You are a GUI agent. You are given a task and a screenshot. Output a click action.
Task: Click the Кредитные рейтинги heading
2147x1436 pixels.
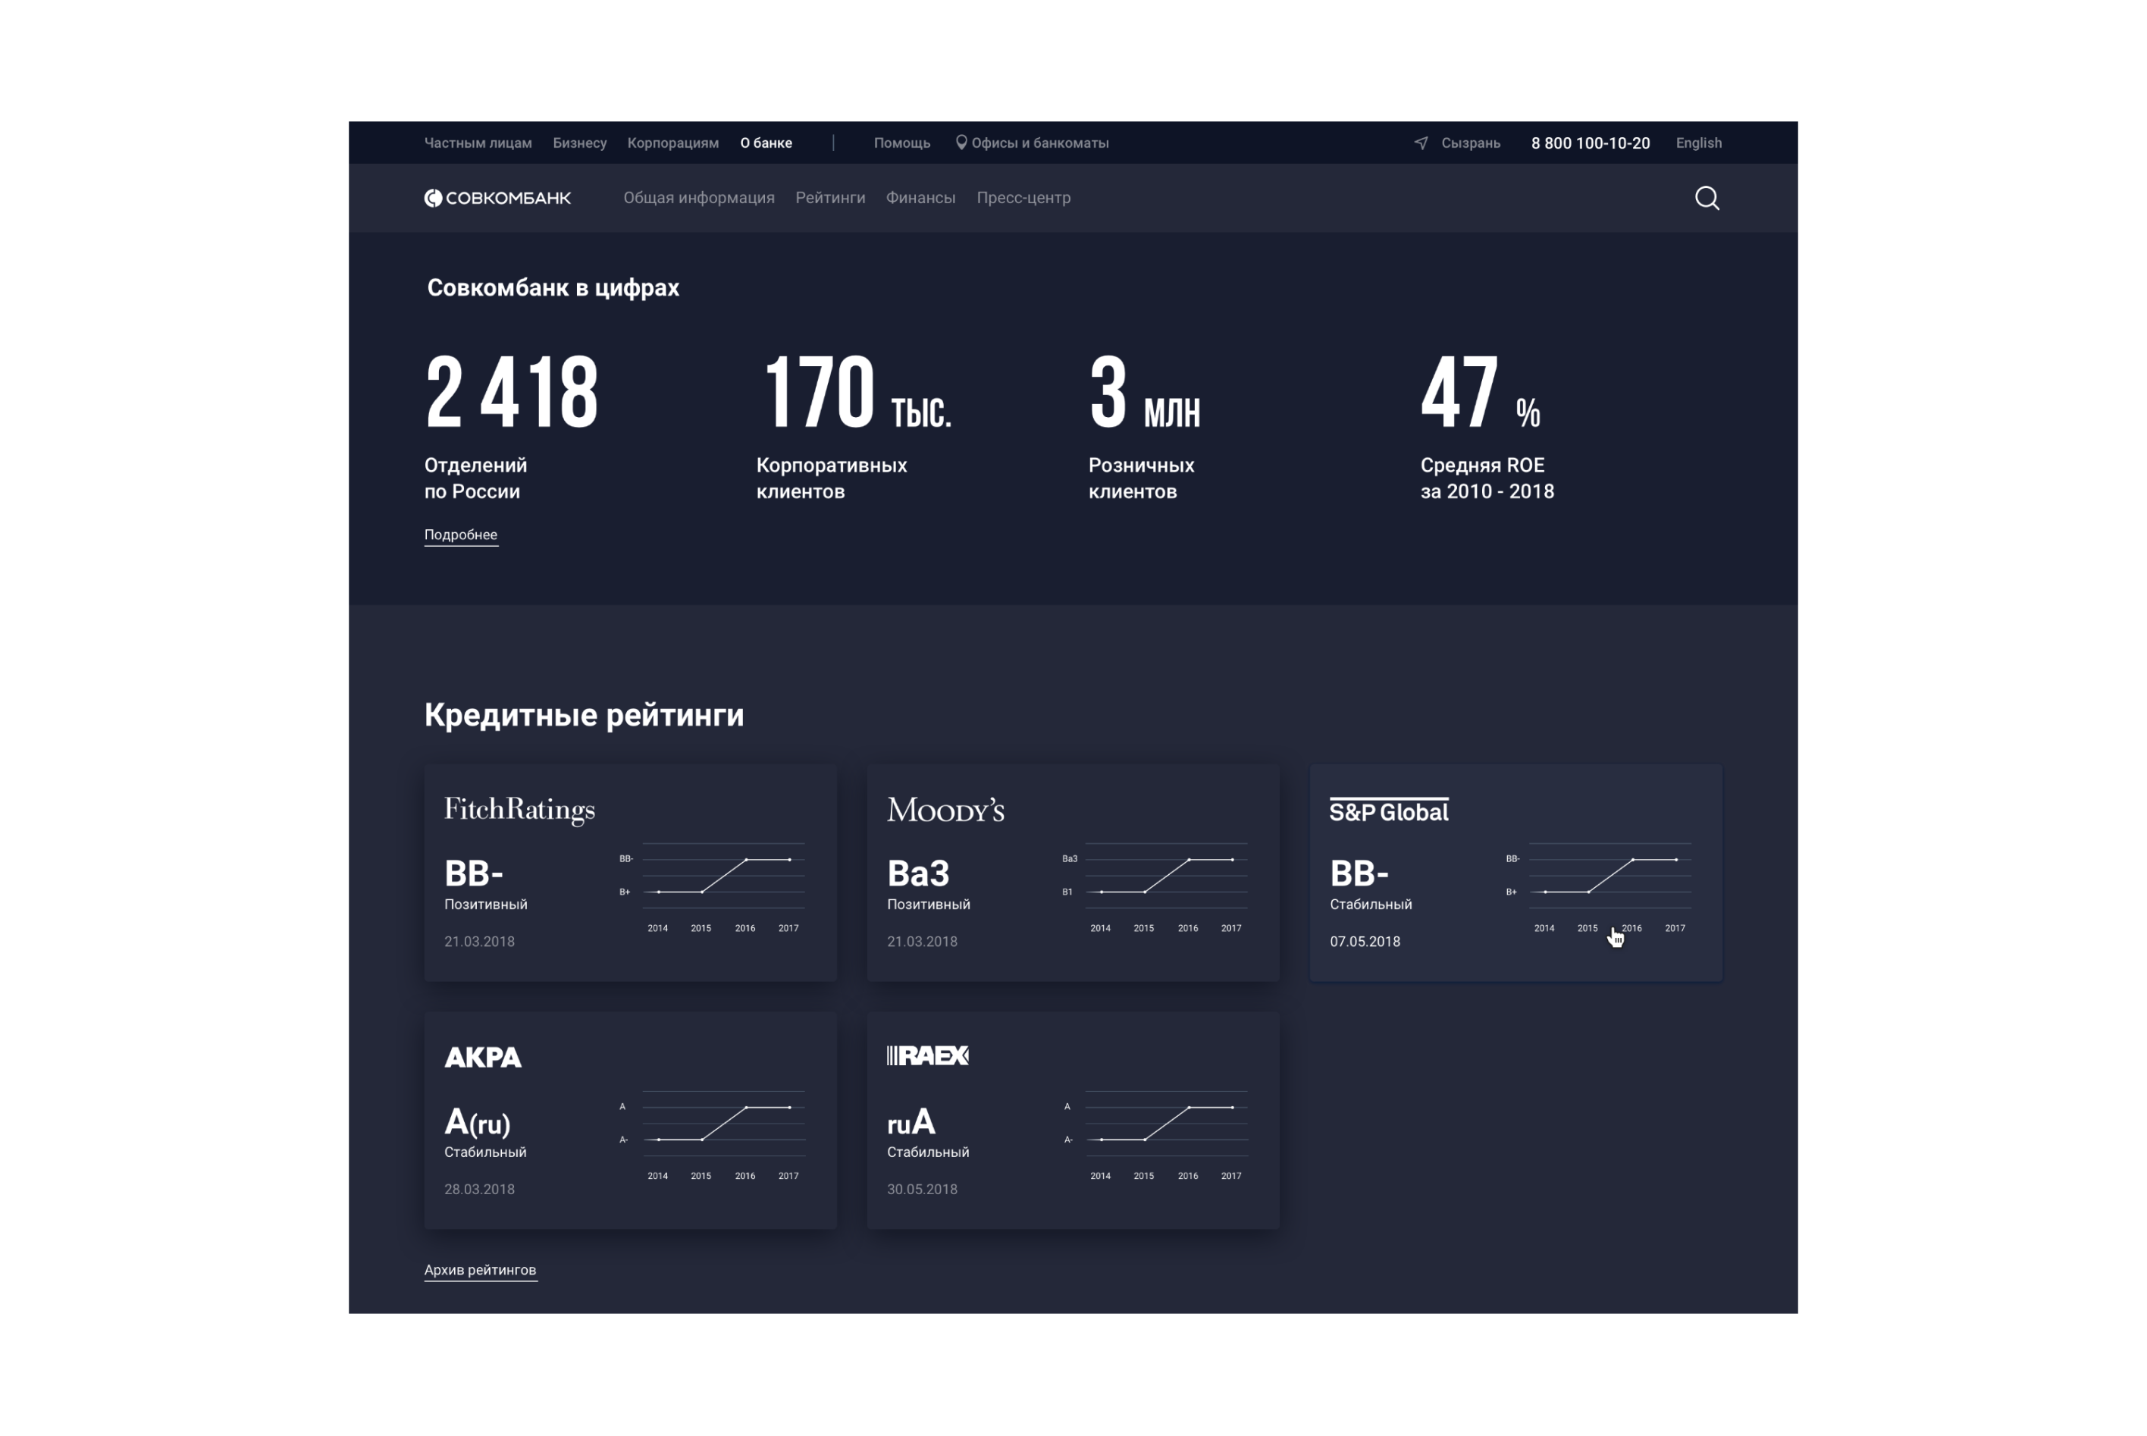[584, 715]
